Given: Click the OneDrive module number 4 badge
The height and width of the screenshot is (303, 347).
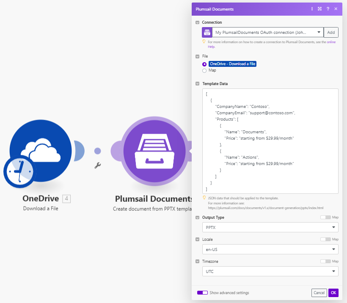Looking at the screenshot, I should 66,198.
